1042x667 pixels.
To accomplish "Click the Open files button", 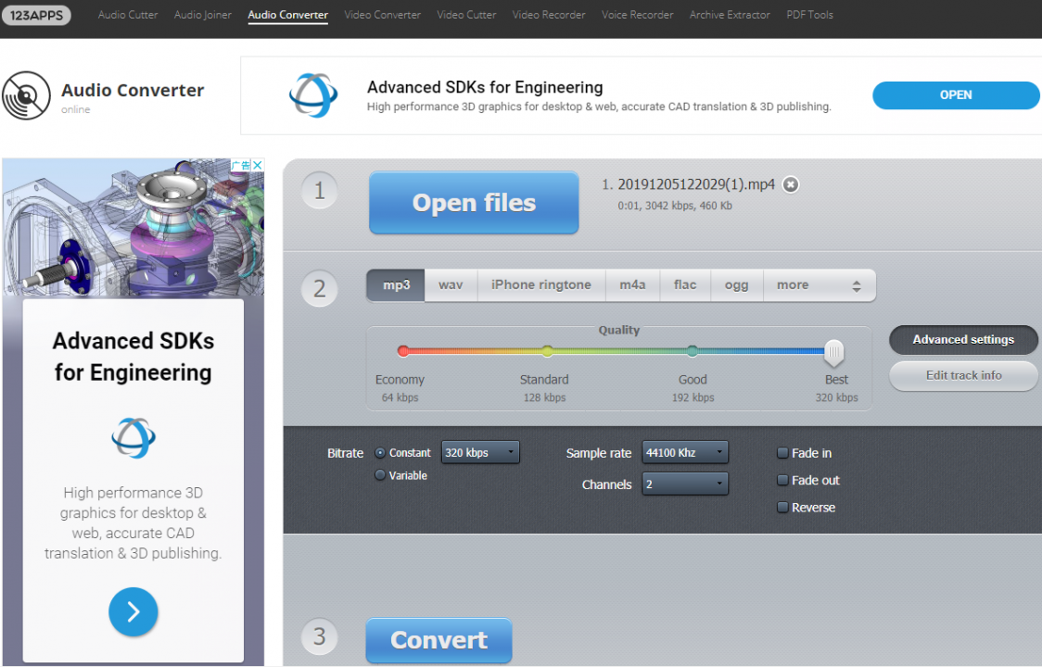I will point(474,203).
